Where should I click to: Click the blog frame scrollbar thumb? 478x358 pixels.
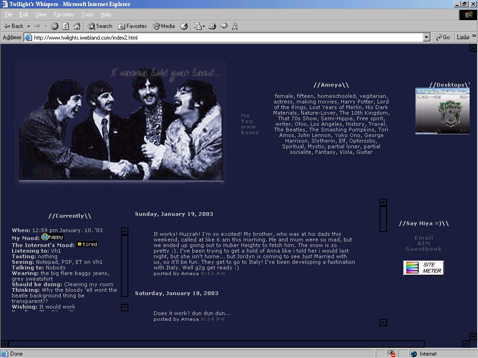click(383, 219)
